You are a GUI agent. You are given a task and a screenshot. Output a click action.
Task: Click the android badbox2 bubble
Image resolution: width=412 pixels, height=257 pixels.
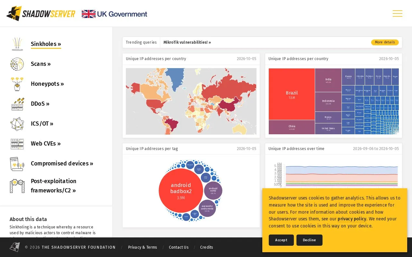[x=181, y=191]
